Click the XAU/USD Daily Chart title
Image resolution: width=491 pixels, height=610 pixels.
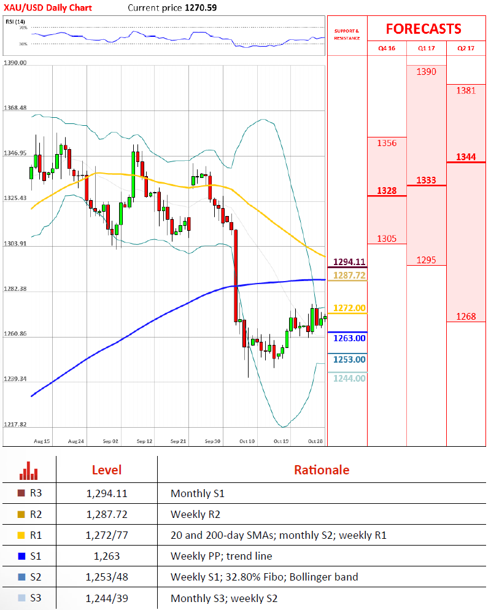(x=48, y=8)
